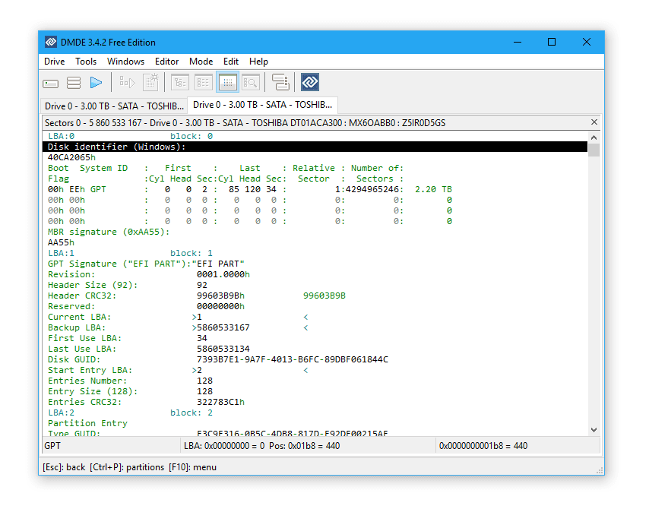Viewport: 649px width, 509px height.
Task: Switch to the first Drive 0 tab
Action: (114, 106)
